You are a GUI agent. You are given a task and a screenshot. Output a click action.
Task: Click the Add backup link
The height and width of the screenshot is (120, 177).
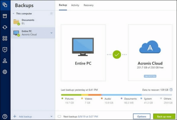coord(25,116)
